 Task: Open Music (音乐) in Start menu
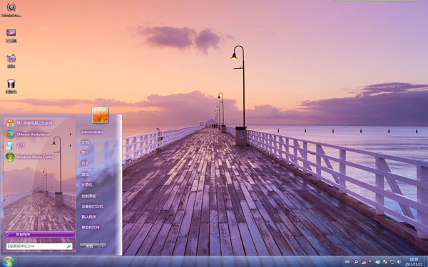click(x=85, y=163)
